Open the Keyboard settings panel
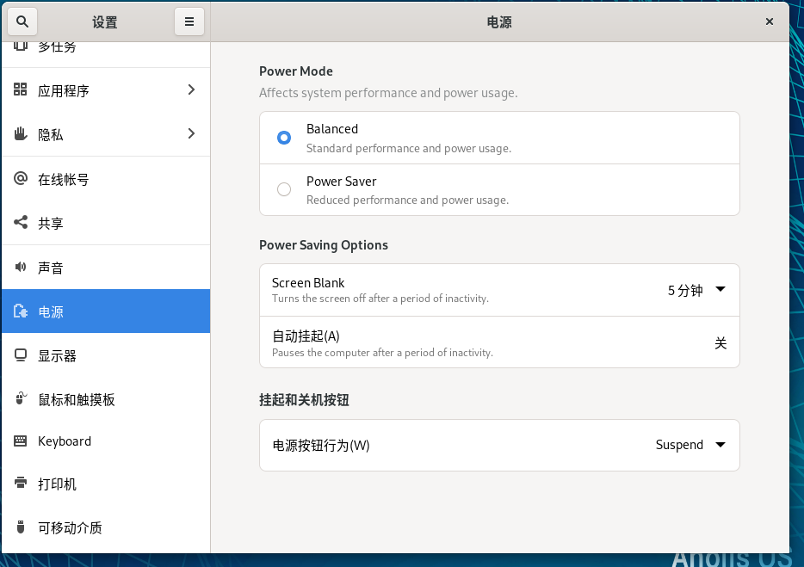The image size is (804, 567). point(65,441)
